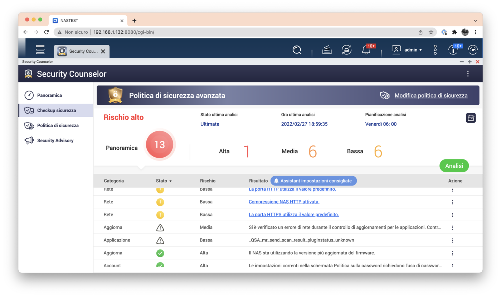Screen dimensions: 501x297
Task: Open the dashboard gauge icon
Action: (x=473, y=50)
